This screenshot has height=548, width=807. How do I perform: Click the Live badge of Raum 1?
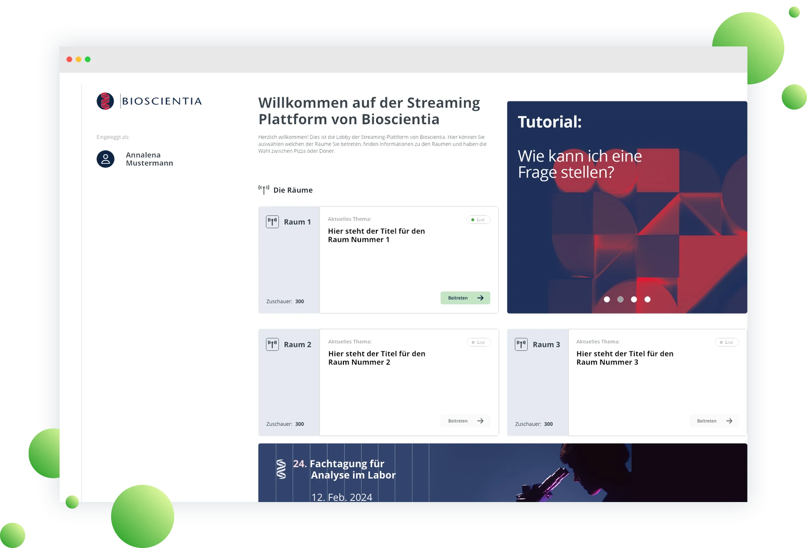coord(478,220)
